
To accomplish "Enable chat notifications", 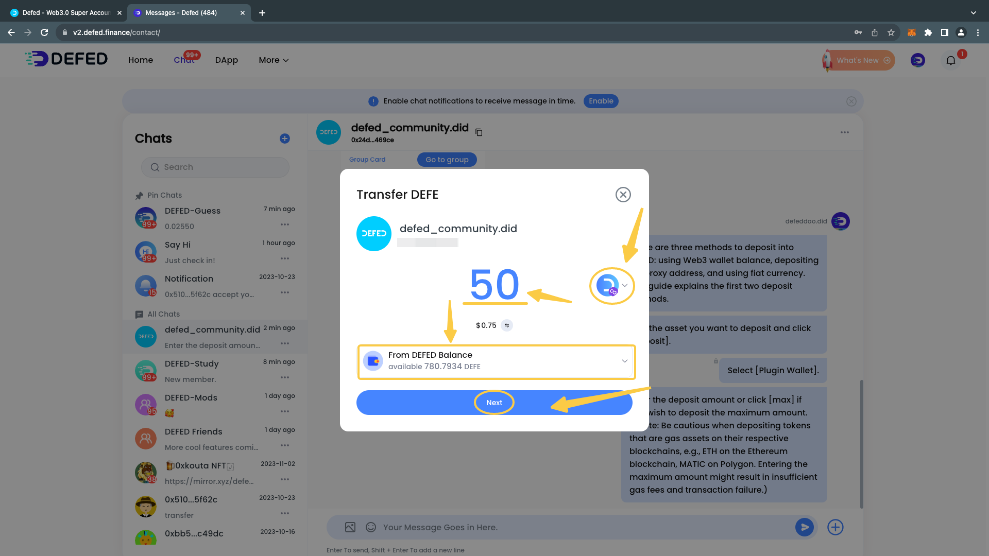I will click(x=601, y=101).
